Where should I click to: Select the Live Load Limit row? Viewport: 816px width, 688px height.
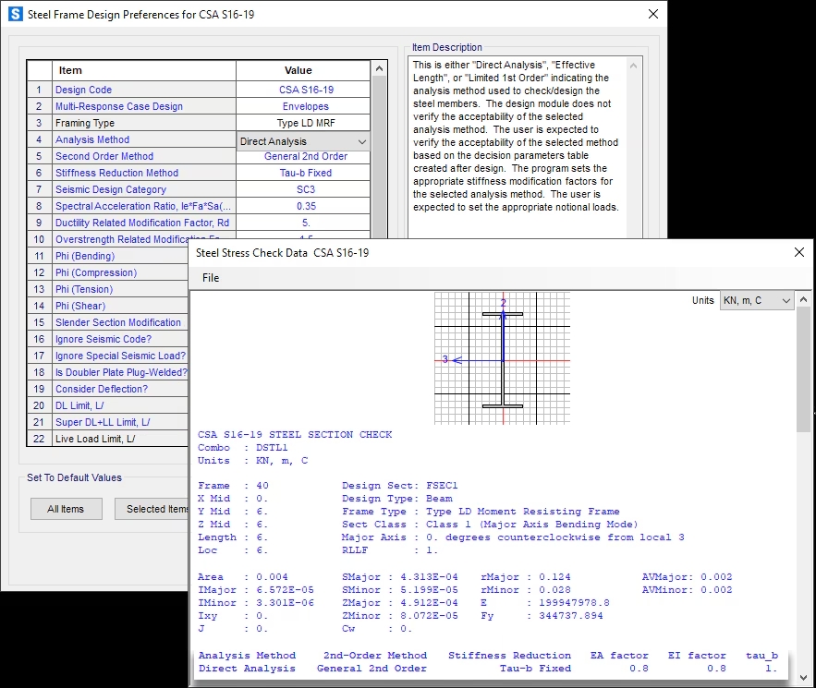pos(95,440)
